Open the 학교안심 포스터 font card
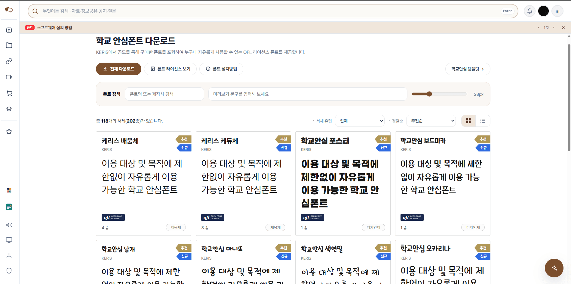The height and width of the screenshot is (284, 571). click(343, 183)
